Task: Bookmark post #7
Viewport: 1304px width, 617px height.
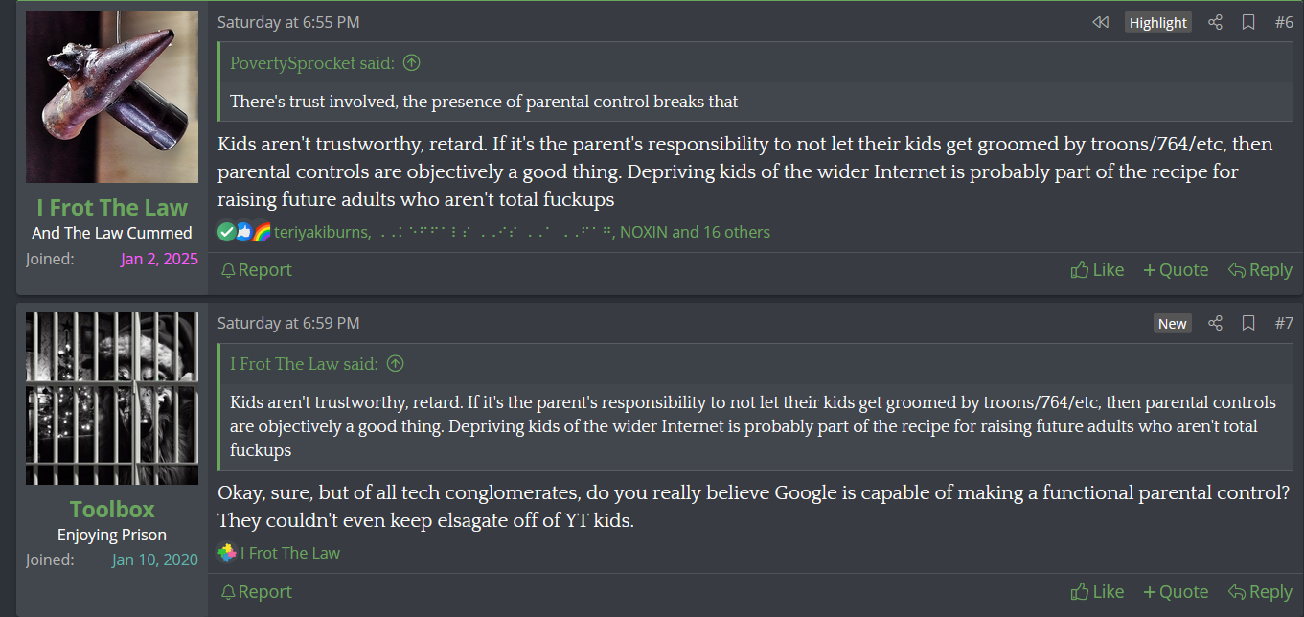Action: coord(1248,323)
